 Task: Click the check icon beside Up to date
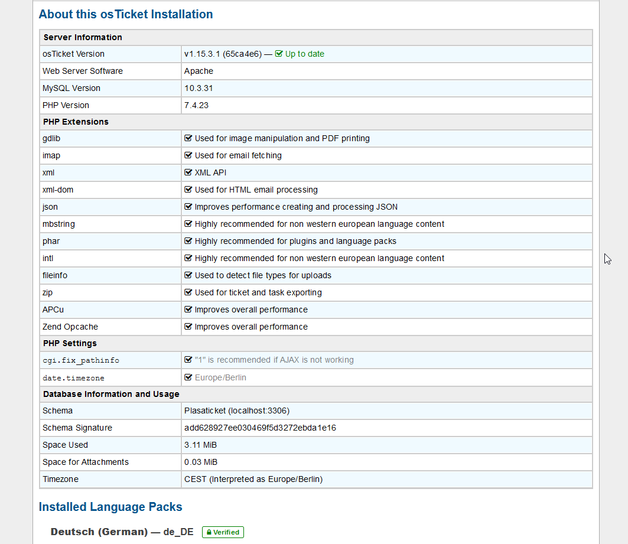coord(279,54)
